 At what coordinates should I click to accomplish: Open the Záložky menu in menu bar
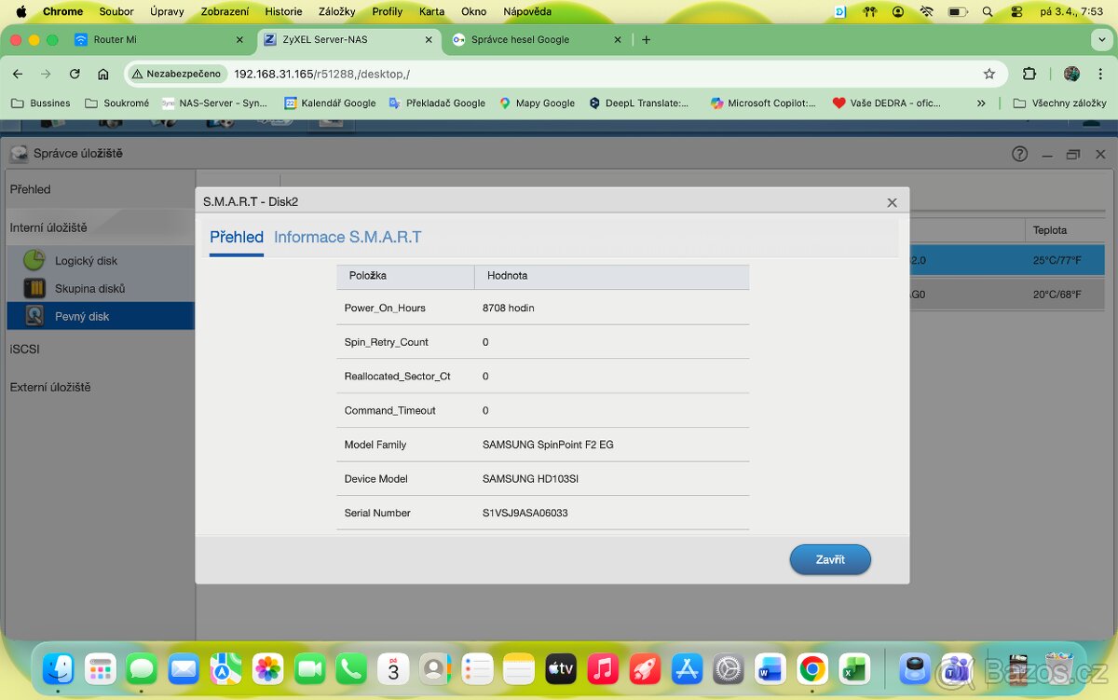pos(337,11)
